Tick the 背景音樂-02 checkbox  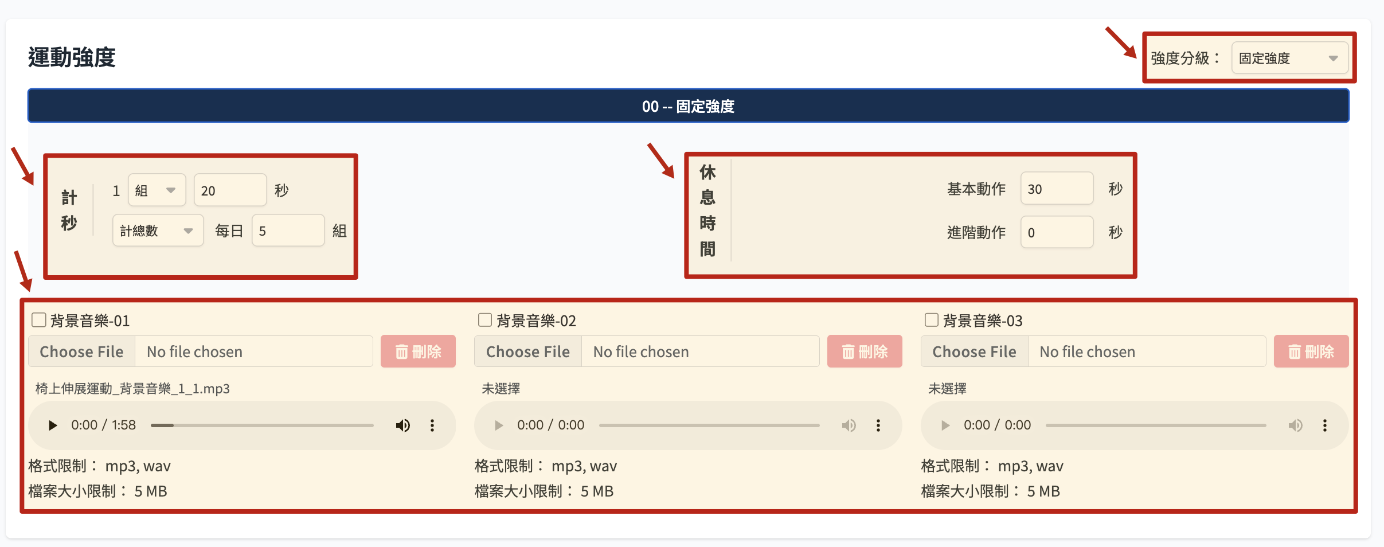tap(485, 320)
